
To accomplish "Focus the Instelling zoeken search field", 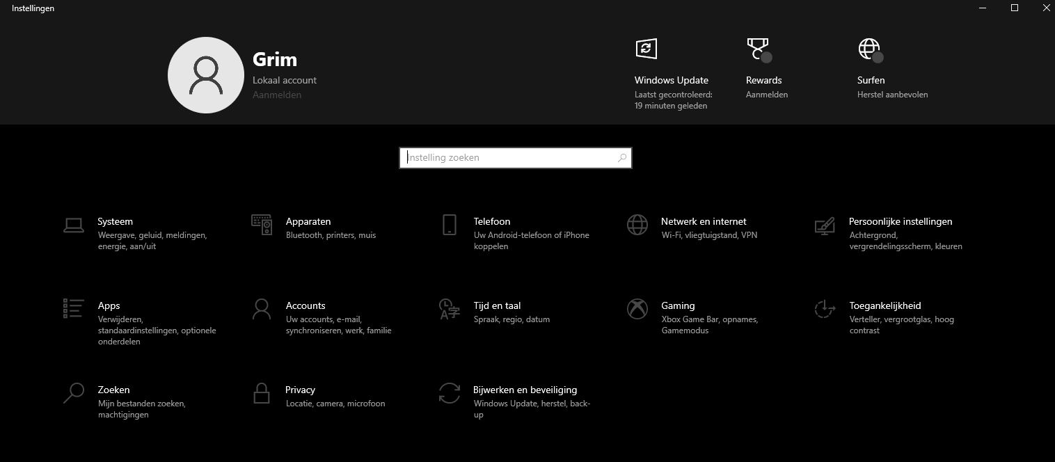I will [516, 158].
